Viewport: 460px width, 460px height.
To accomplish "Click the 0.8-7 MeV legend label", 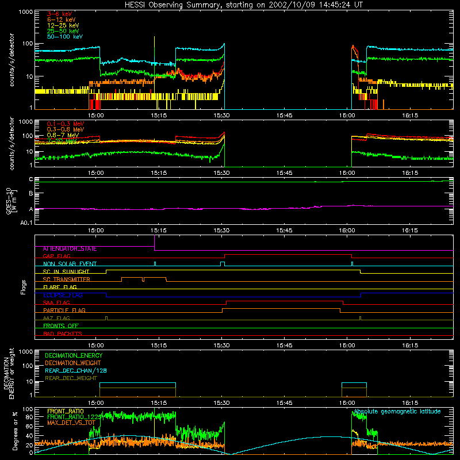I will pyautogui.click(x=63, y=135).
